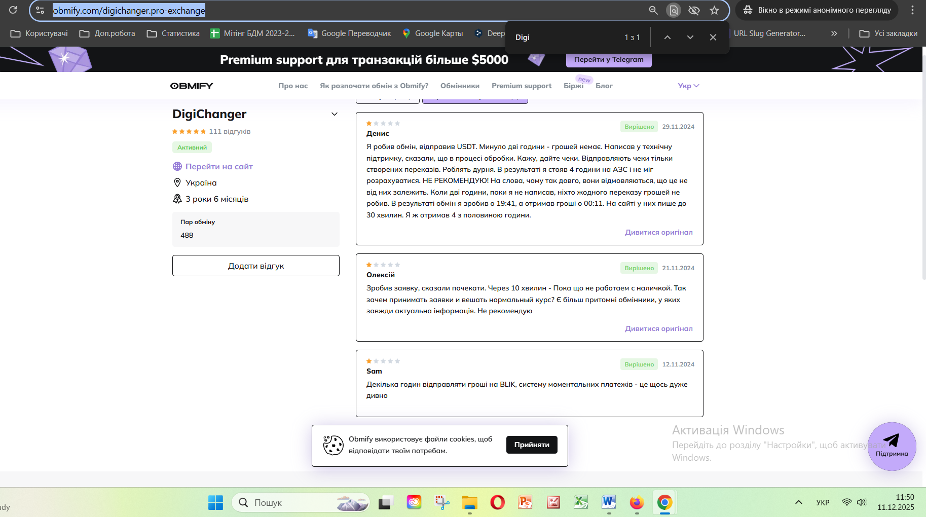Open Word from the taskbar
Viewport: 926px width, 517px height.
pos(609,503)
